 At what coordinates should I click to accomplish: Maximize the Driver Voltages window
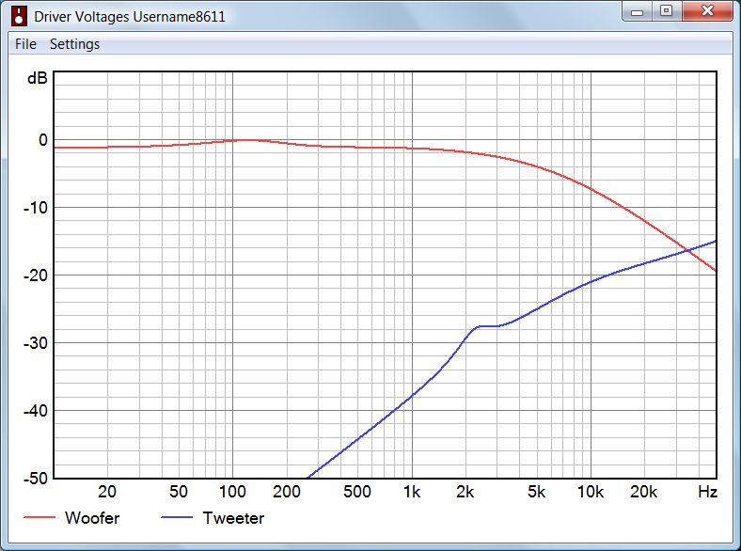click(x=667, y=11)
